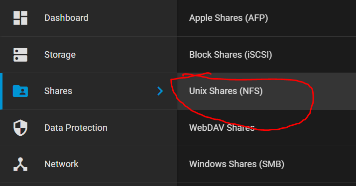Click the Network nodes icon
Screen dimensions: 356x186
coord(20,164)
